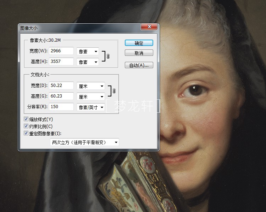Open pixel width unit dropdown 像素
The width and height of the screenshot is (266, 212).
88,51
